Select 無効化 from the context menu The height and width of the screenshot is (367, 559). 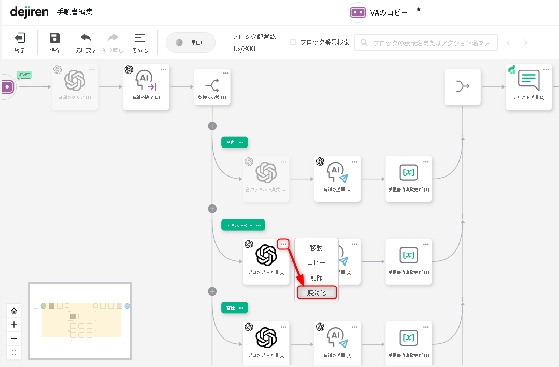pos(317,292)
